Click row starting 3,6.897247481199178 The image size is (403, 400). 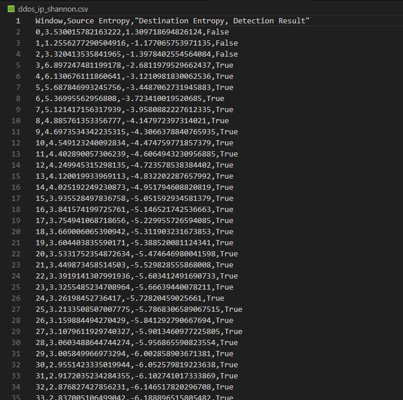pos(134,65)
